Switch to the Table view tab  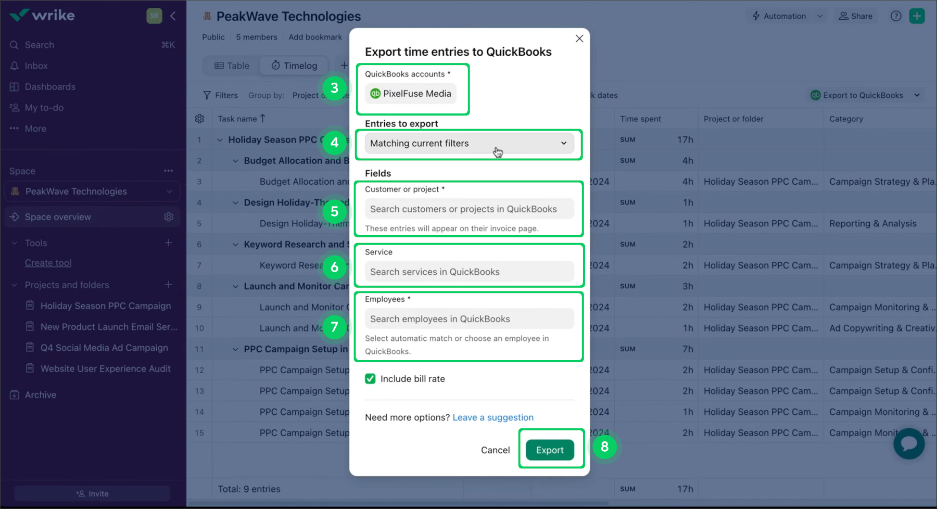[230, 66]
